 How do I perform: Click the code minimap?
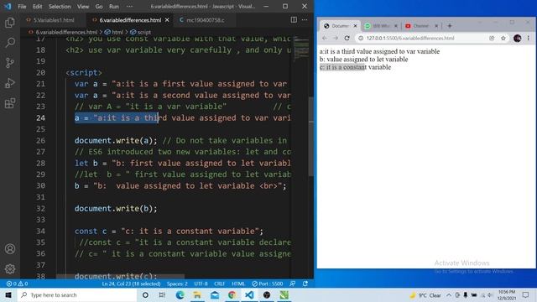point(302,48)
